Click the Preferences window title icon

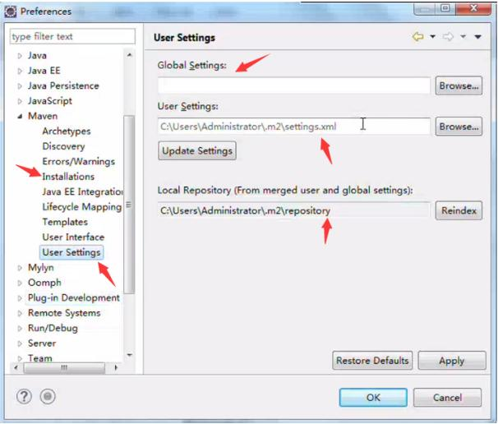point(10,12)
